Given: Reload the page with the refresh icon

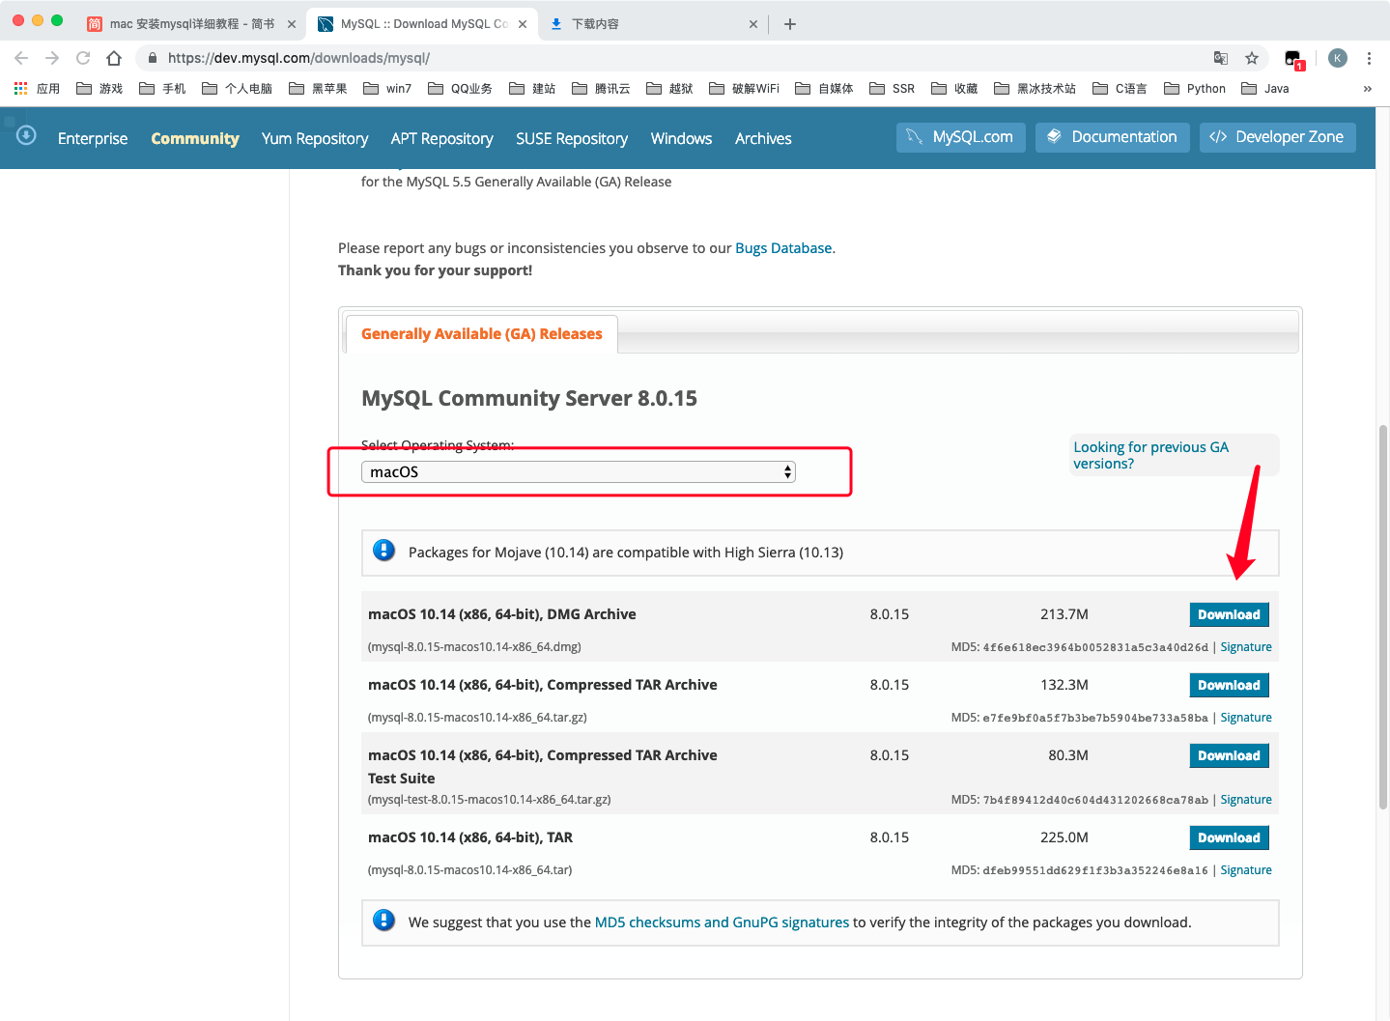Looking at the screenshot, I should coord(83,58).
